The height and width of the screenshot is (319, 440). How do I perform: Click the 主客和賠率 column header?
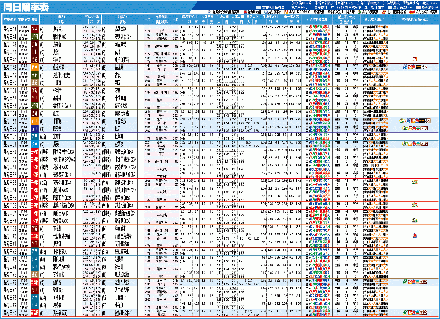tap(91, 16)
